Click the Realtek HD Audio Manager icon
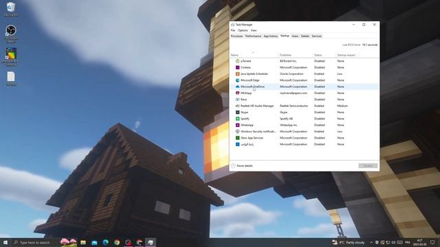The height and width of the screenshot is (247, 440). [x=237, y=106]
